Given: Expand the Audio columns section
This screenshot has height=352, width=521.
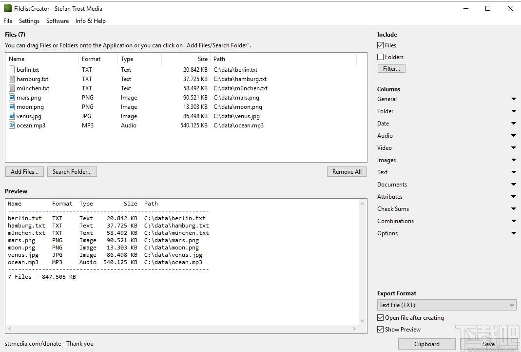Looking at the screenshot, I should tap(513, 135).
